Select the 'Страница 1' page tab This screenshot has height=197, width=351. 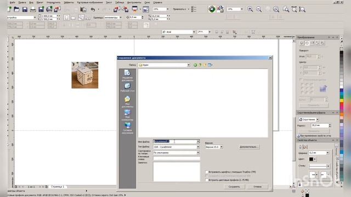click(x=58, y=187)
